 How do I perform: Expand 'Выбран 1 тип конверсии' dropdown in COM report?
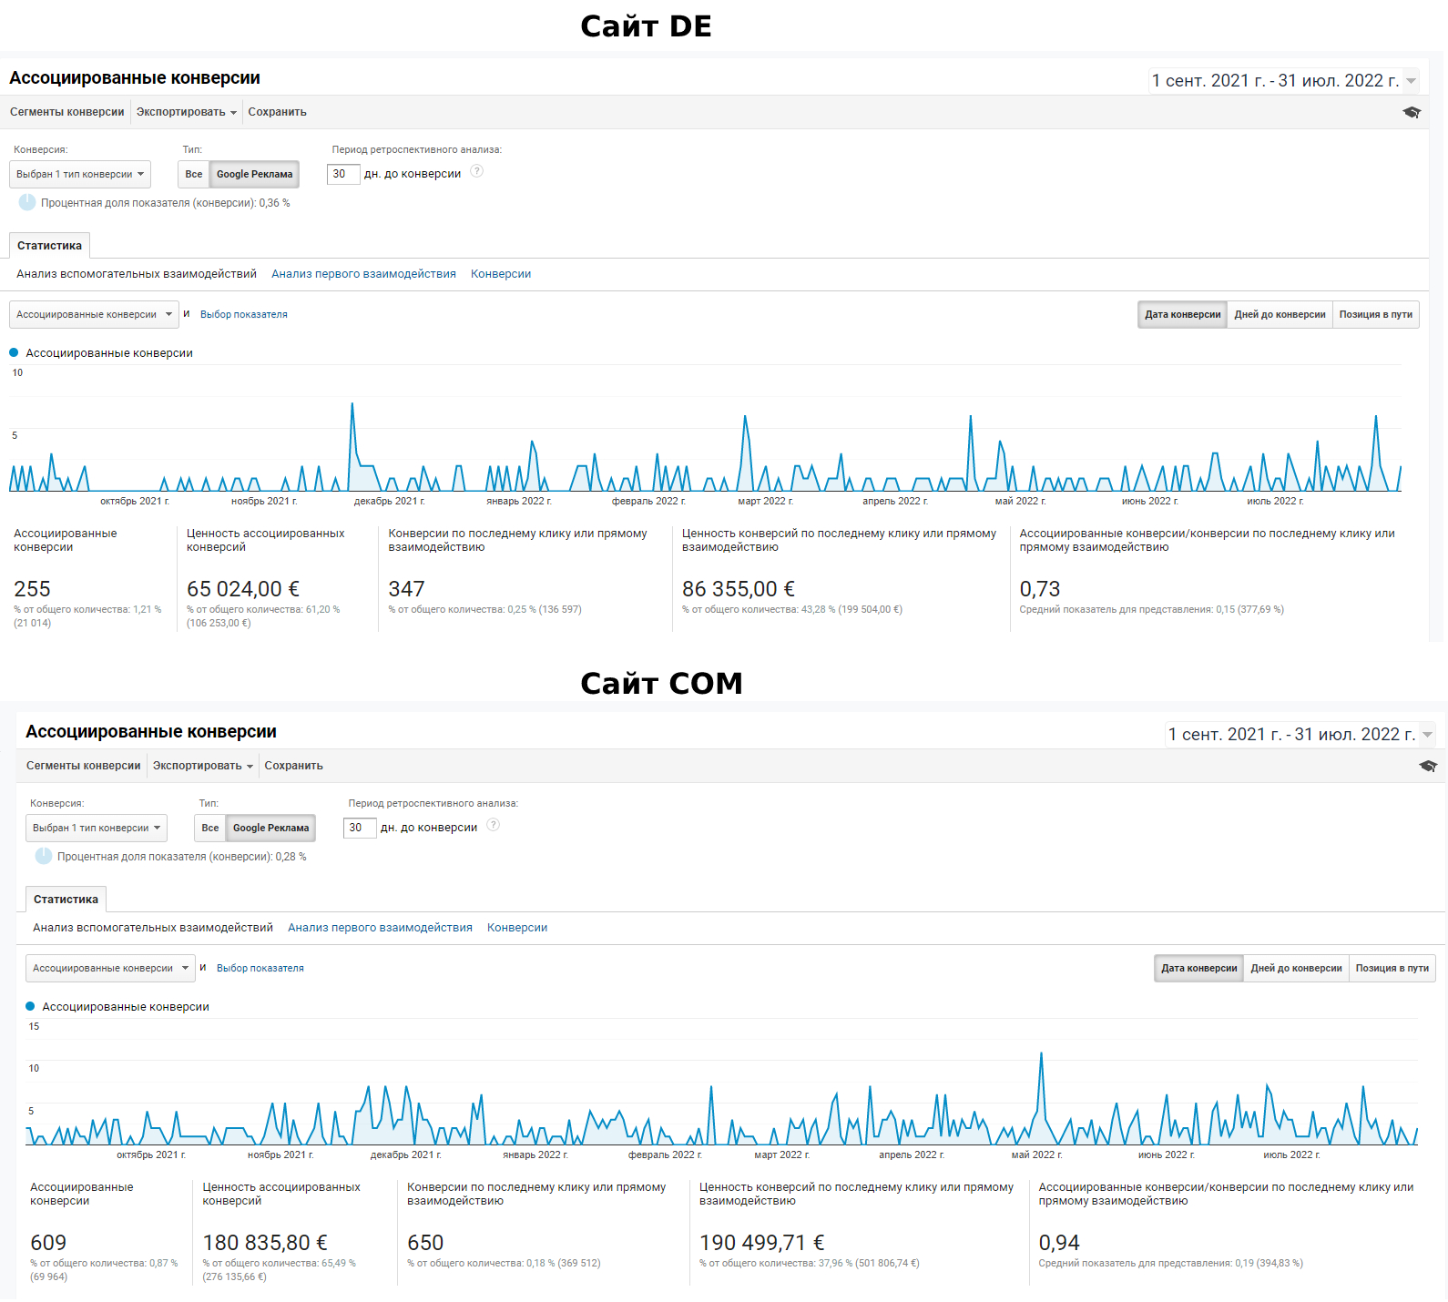coord(97,828)
